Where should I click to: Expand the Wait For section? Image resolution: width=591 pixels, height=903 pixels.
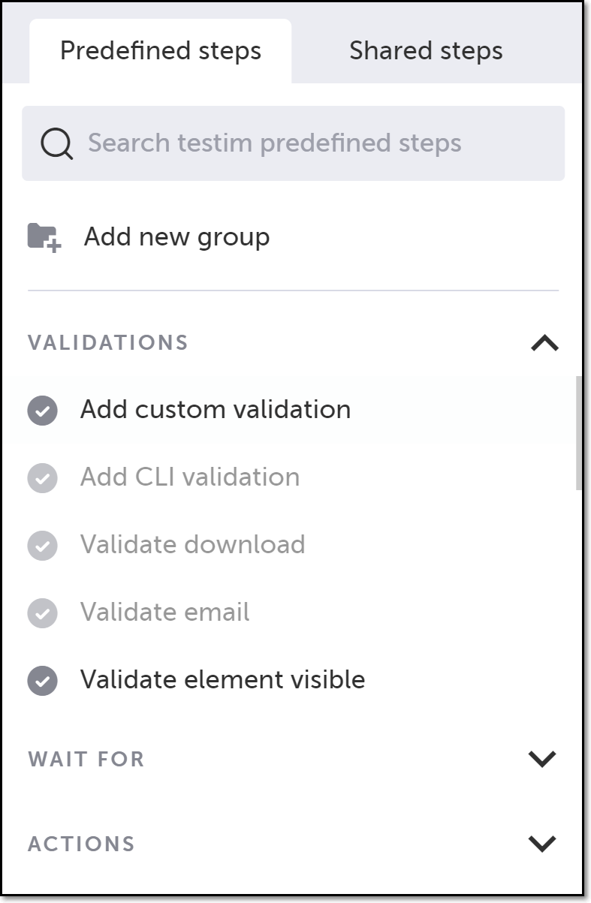[542, 759]
